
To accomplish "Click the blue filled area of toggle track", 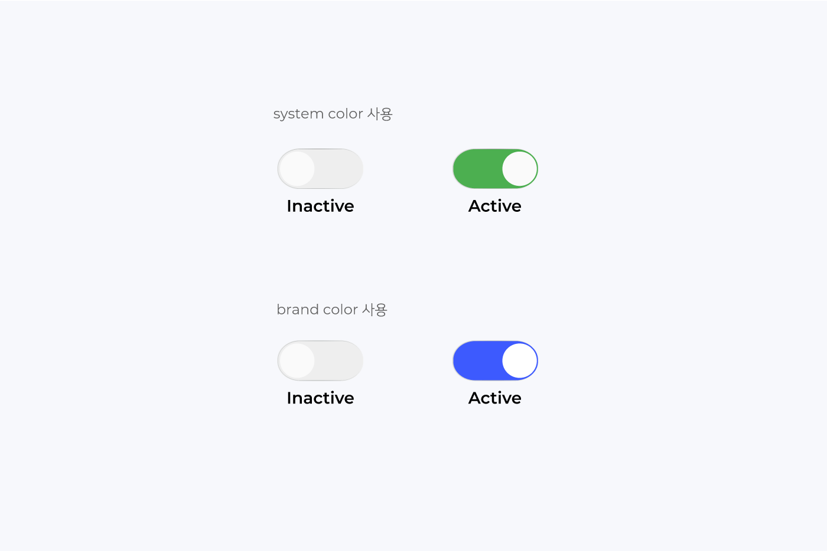I will tap(477, 360).
